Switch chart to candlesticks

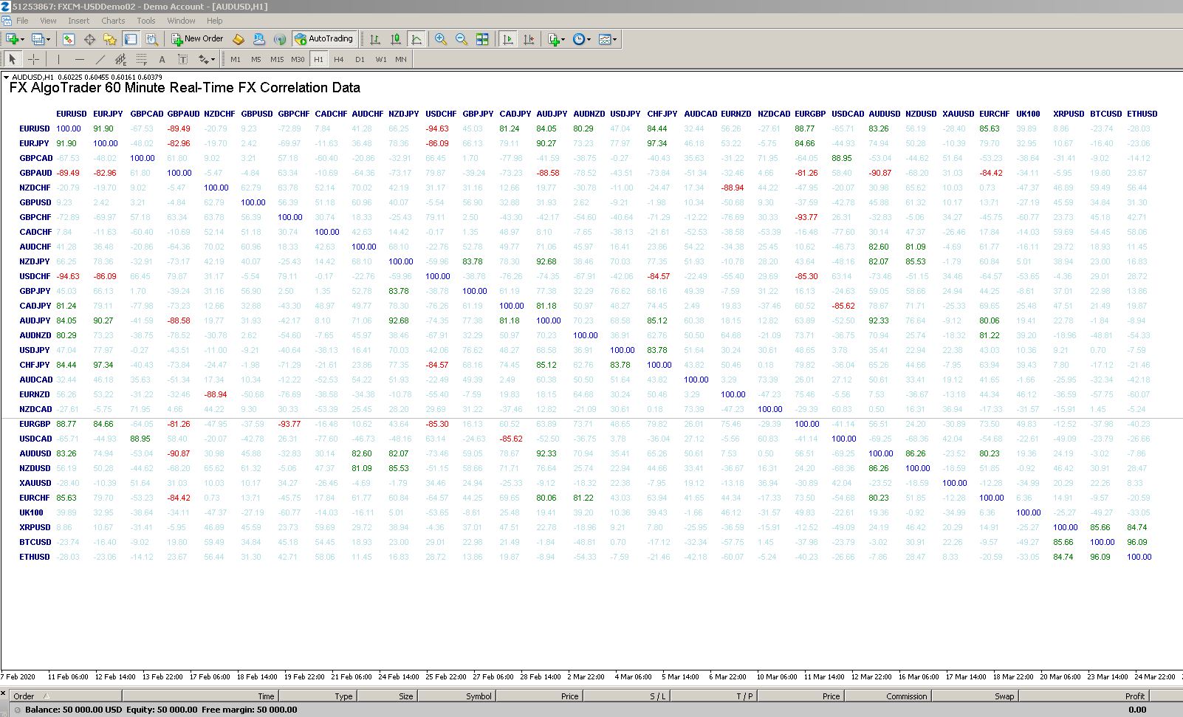pyautogui.click(x=396, y=39)
